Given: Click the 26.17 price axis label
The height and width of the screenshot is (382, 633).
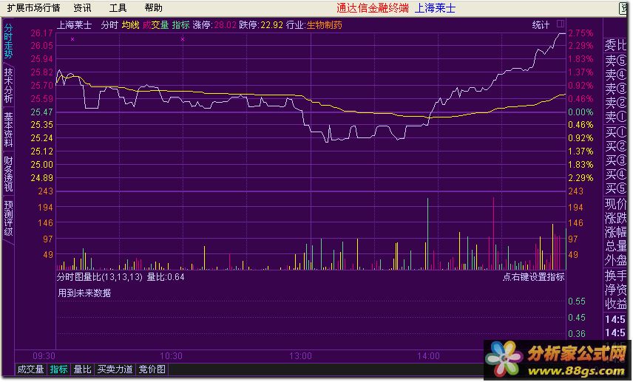Looking at the screenshot, I should click(41, 33).
